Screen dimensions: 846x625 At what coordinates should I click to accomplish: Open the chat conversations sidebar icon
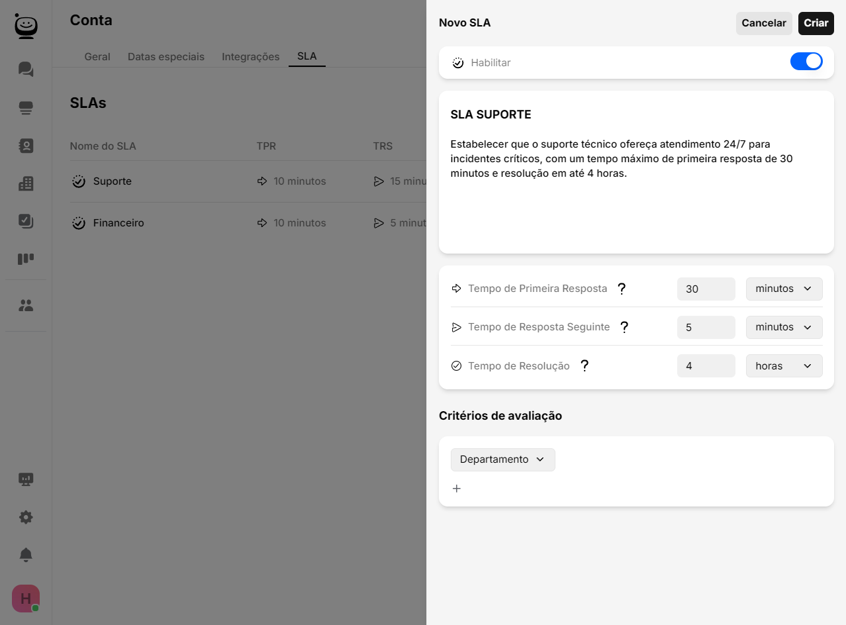(x=26, y=70)
